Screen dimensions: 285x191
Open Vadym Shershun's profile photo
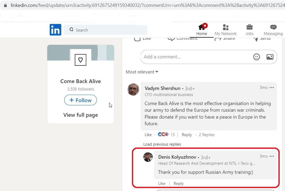[x=133, y=89]
